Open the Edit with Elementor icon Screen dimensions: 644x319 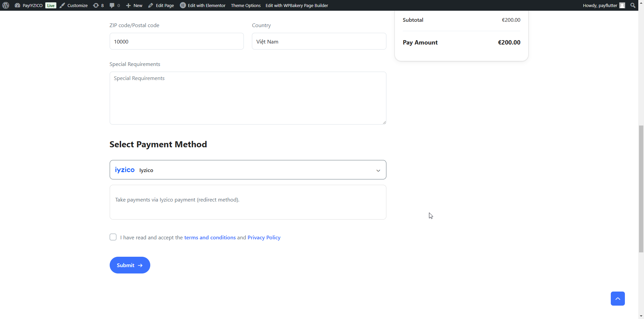click(x=183, y=5)
